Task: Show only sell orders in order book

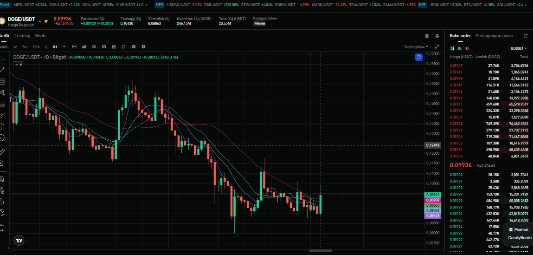Action: [x=468, y=48]
